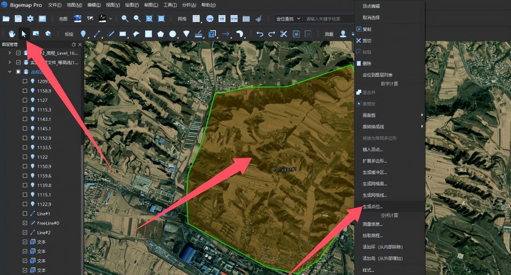Collapse the highlighted blue layer group
Viewport: 511px width, 275px height.
tap(10, 72)
